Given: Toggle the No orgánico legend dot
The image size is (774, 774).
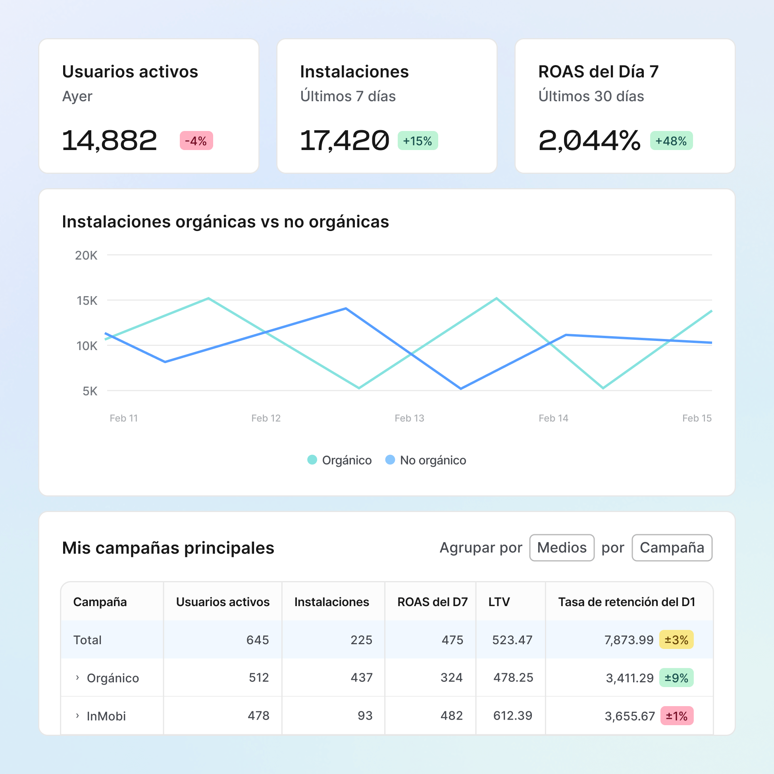Looking at the screenshot, I should click(390, 460).
